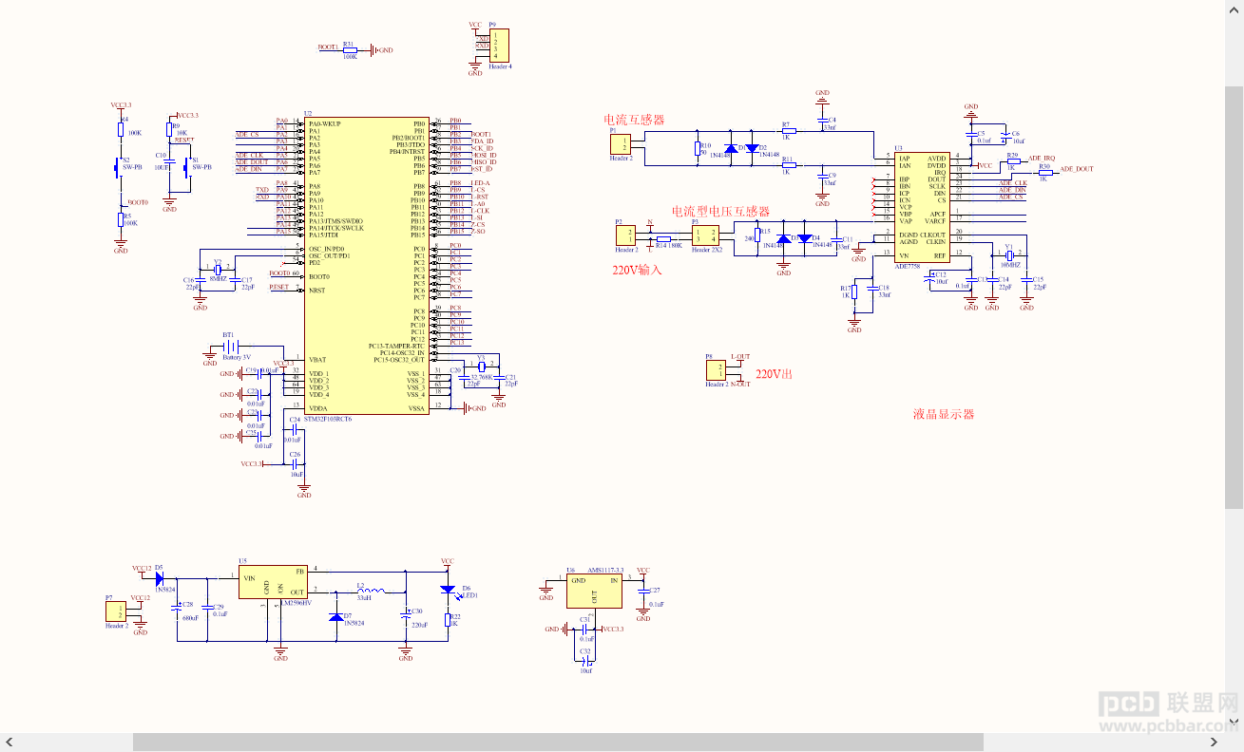This screenshot has width=1244, height=752.
Task: Click the D5 1N5824 diode symbol
Action: (160, 577)
